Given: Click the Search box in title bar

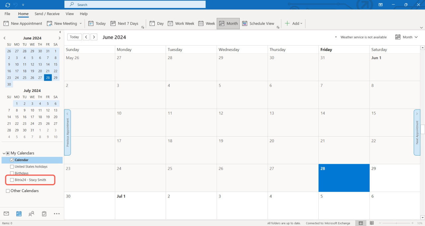Looking at the screenshot, I should [135, 5].
